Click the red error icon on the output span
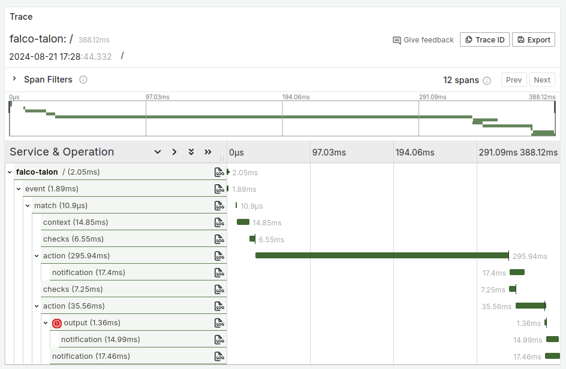 click(x=56, y=322)
